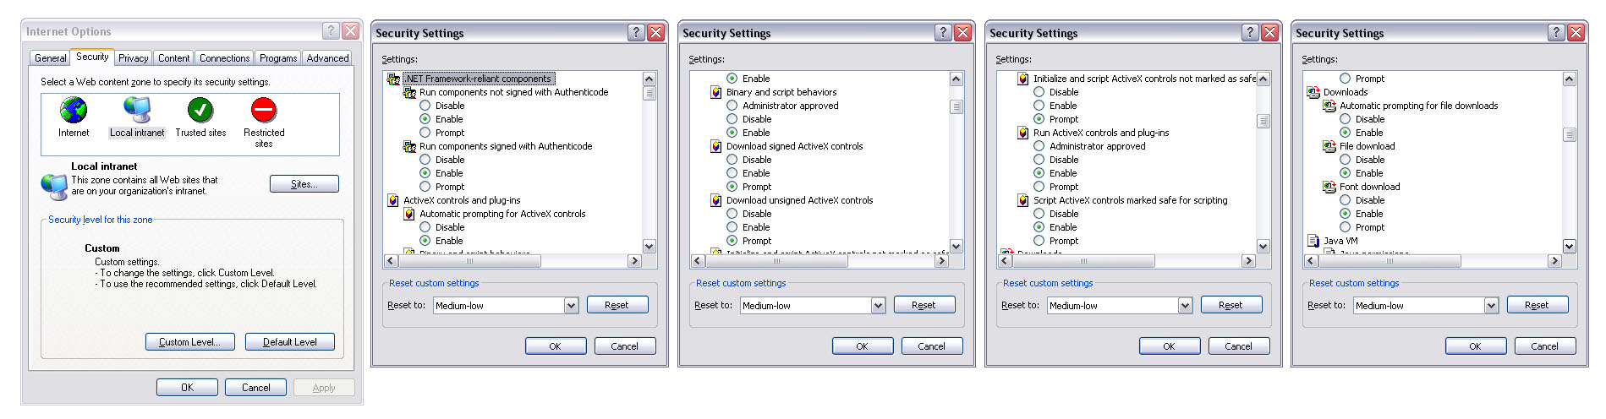Click the Internet Options help question icon
The width and height of the screenshot is (1606, 419).
pos(332,31)
